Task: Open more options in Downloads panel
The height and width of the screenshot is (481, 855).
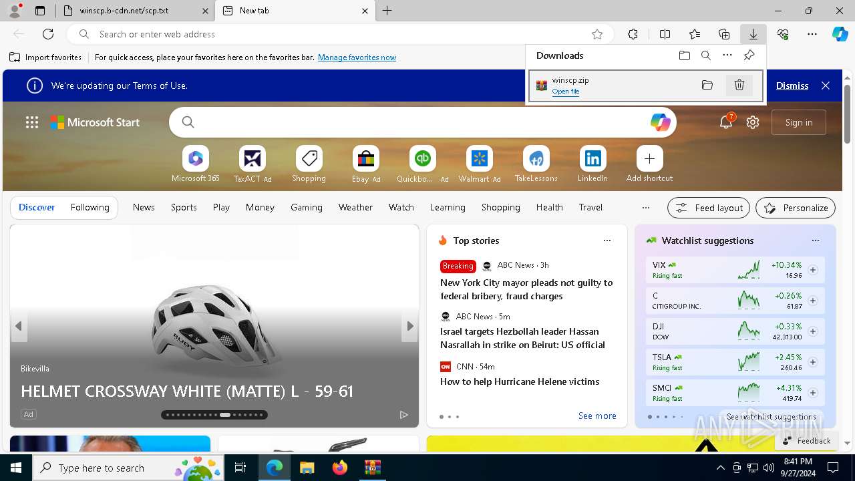Action: [x=727, y=55]
